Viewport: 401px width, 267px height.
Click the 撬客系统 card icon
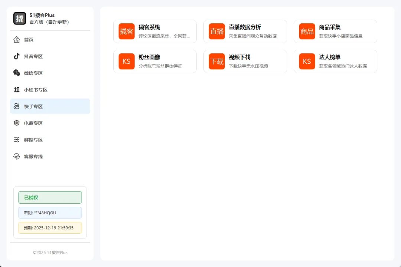[127, 32]
